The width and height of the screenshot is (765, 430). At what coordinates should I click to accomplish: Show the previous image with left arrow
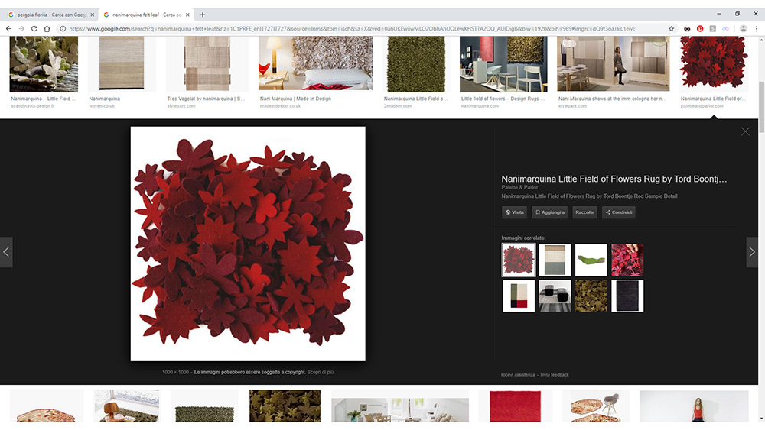coord(6,252)
